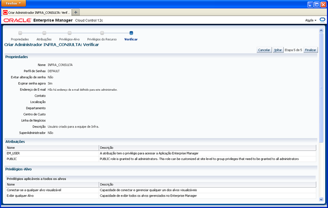Click the Descrição column header in Privilégios-Alvo table
Image resolution: width=328 pixels, height=208 pixels.
pyautogui.click(x=207, y=185)
